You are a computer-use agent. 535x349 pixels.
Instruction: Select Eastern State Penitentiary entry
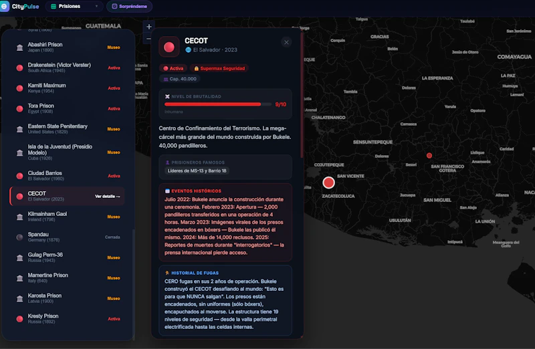pyautogui.click(x=68, y=129)
